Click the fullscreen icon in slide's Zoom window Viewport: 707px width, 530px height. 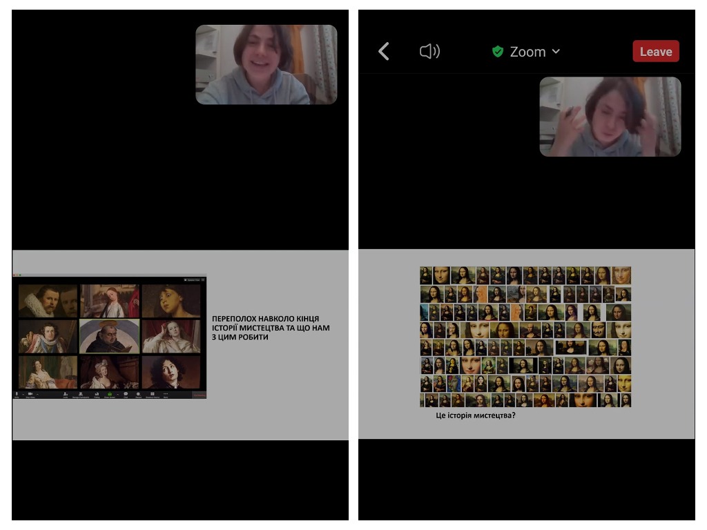(203, 280)
